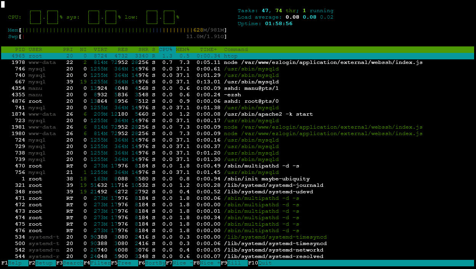The image size is (476, 269).
Task: Click the NI column header
Action: [83, 49]
